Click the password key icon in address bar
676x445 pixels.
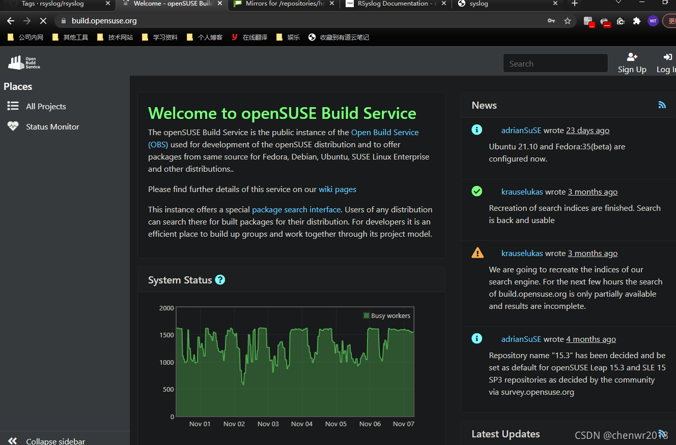coord(551,21)
